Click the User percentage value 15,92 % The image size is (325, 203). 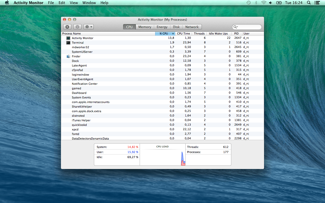(x=133, y=152)
